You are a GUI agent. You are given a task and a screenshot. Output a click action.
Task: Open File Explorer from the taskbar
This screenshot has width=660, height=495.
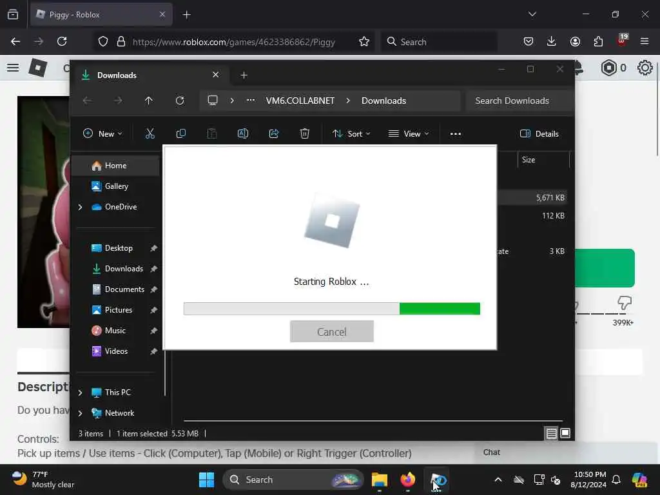(379, 480)
